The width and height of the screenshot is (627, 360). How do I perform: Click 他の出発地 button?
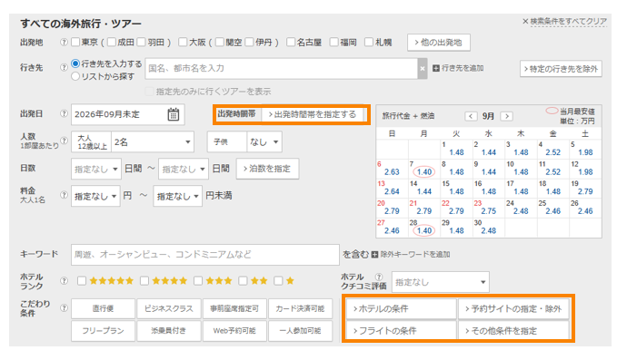click(x=439, y=43)
